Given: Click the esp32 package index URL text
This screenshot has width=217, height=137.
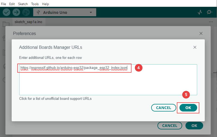Looking at the screenshot, I should [74, 68].
